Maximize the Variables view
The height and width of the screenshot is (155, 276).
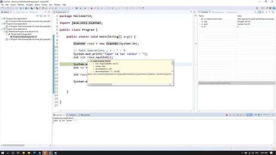coord(273,12)
